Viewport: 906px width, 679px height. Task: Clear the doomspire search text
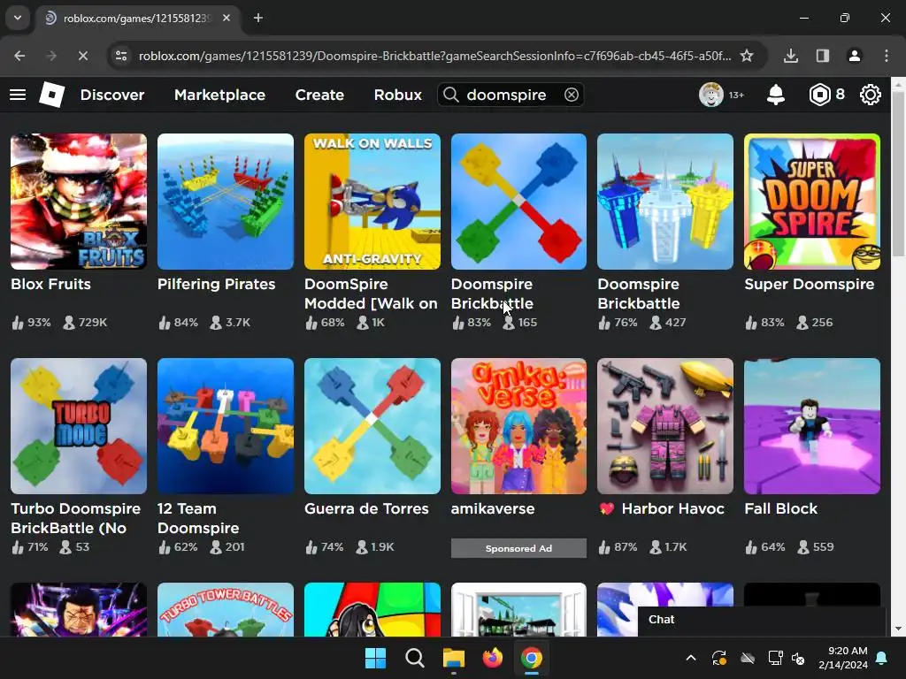571,95
